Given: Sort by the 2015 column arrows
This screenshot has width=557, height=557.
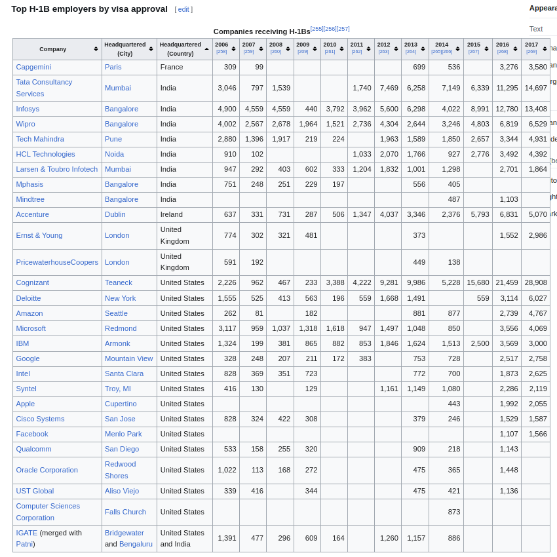Looking at the screenshot, I should [x=486, y=49].
